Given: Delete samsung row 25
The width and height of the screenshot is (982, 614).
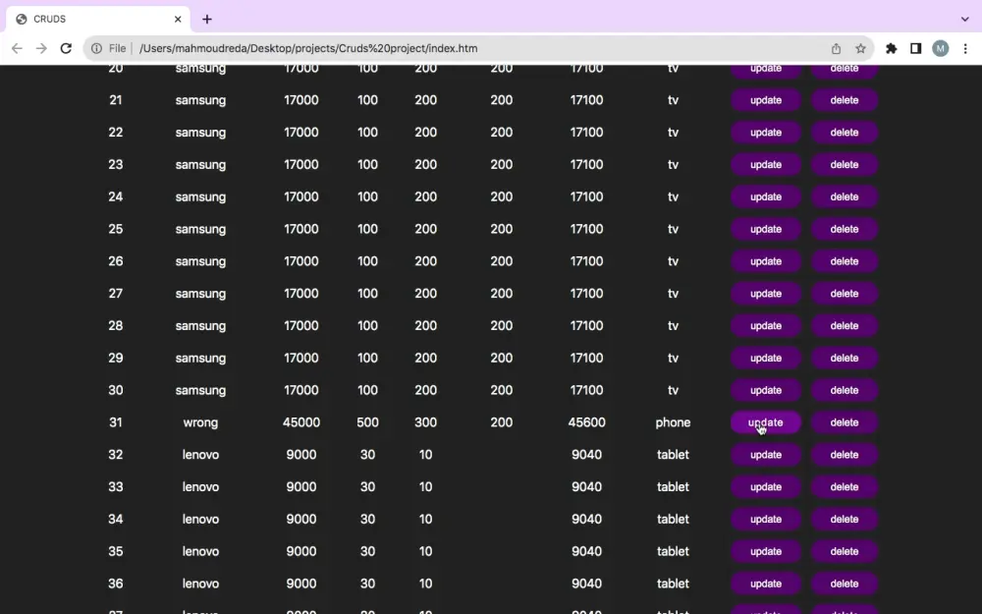Looking at the screenshot, I should click(845, 229).
